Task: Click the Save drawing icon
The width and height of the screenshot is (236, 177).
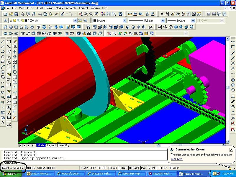Action: click(x=16, y=14)
